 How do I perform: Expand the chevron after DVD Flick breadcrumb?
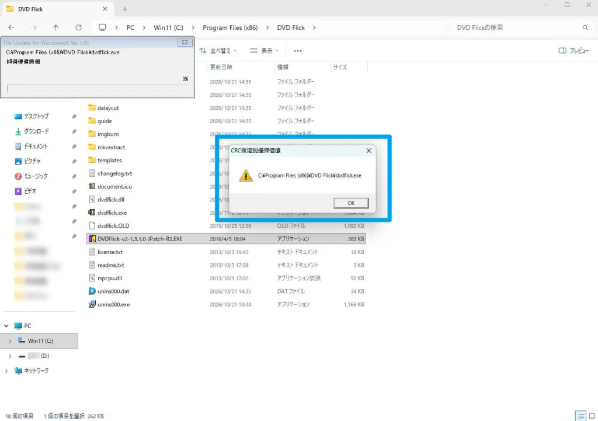click(x=314, y=27)
